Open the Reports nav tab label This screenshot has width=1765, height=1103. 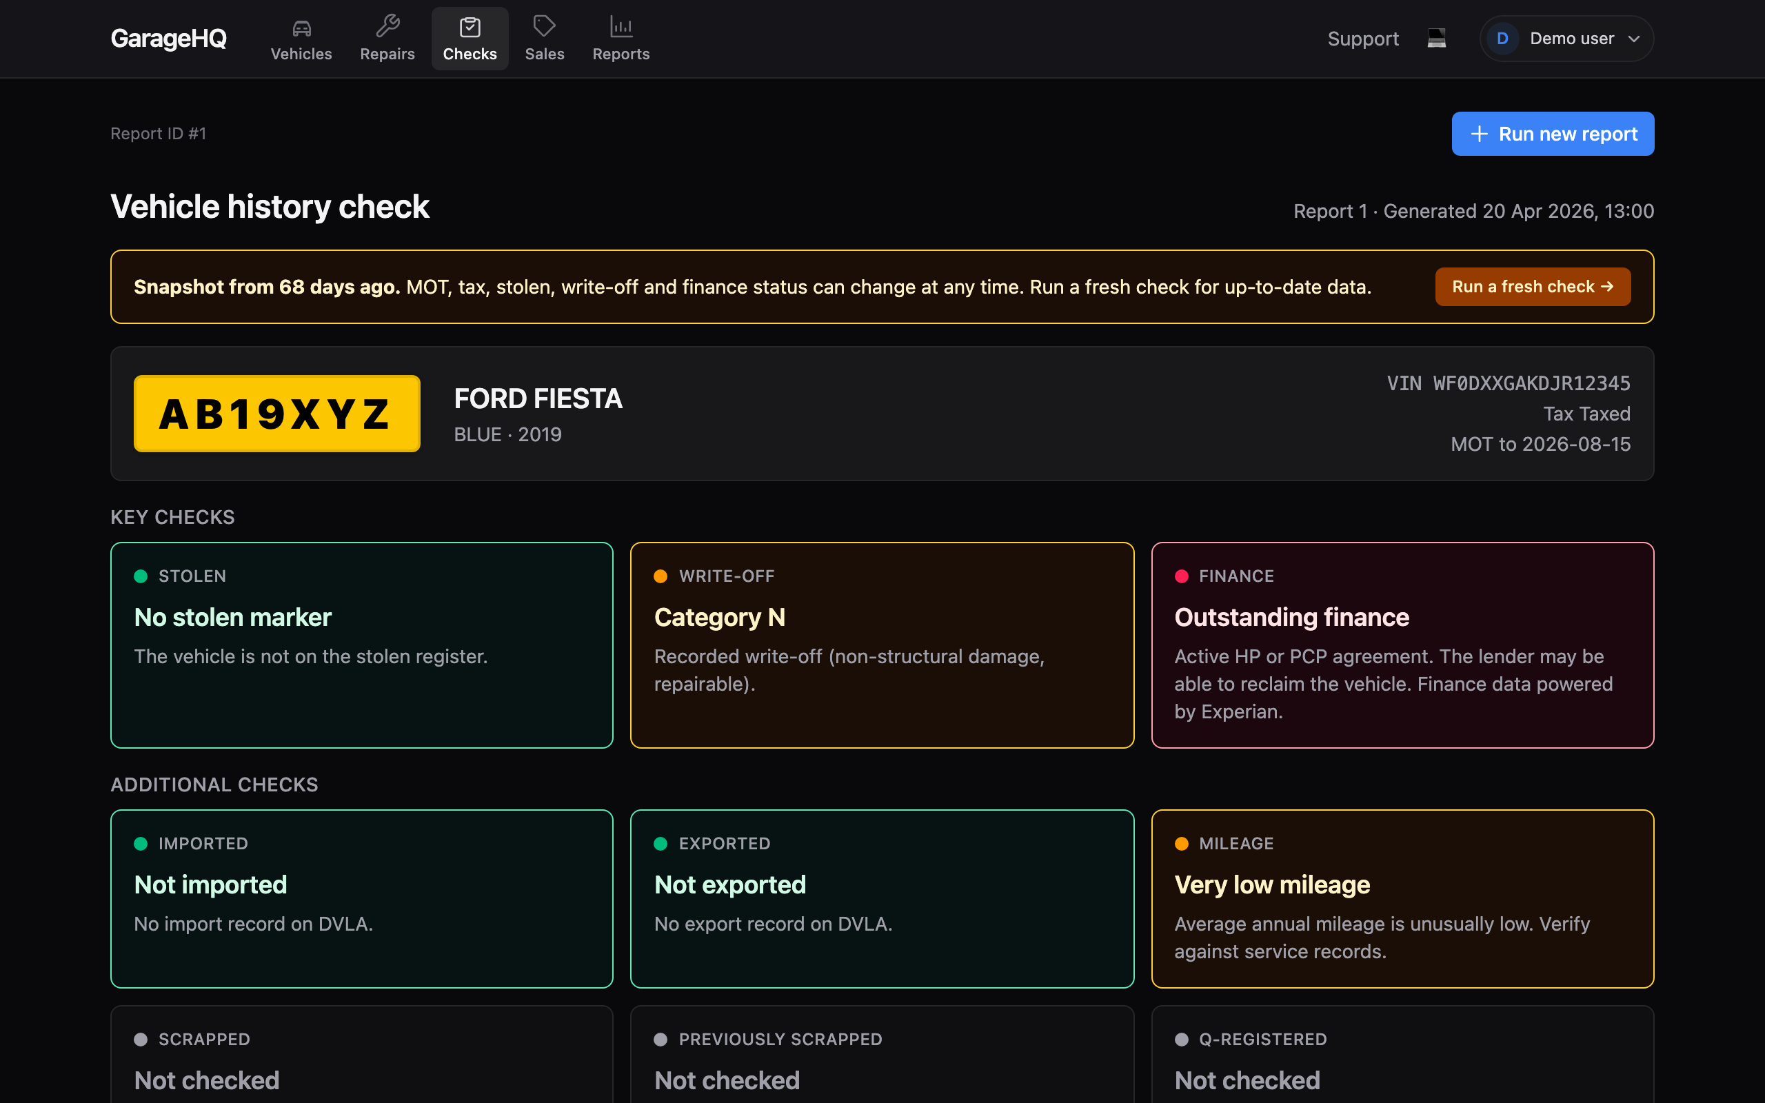(621, 54)
